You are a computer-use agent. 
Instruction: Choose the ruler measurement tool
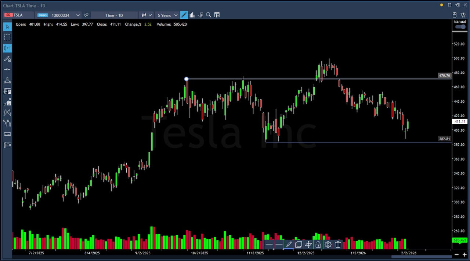click(7, 134)
